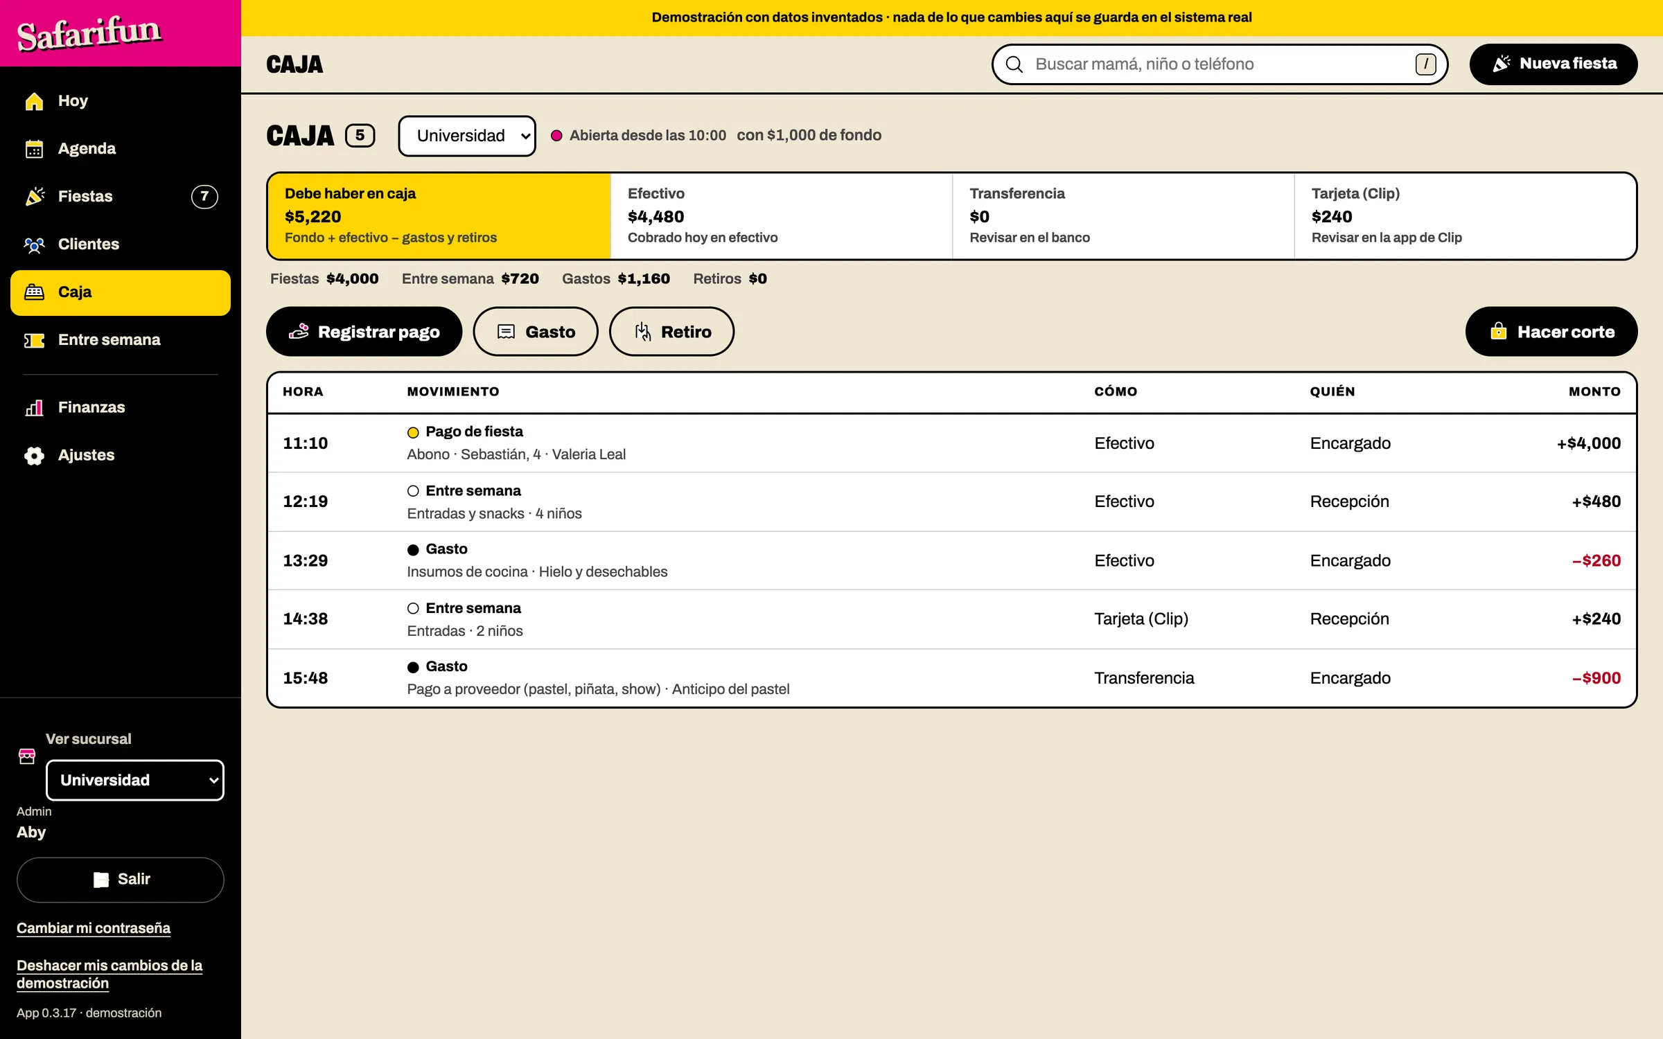Click Nueva fiesta button

click(1554, 64)
